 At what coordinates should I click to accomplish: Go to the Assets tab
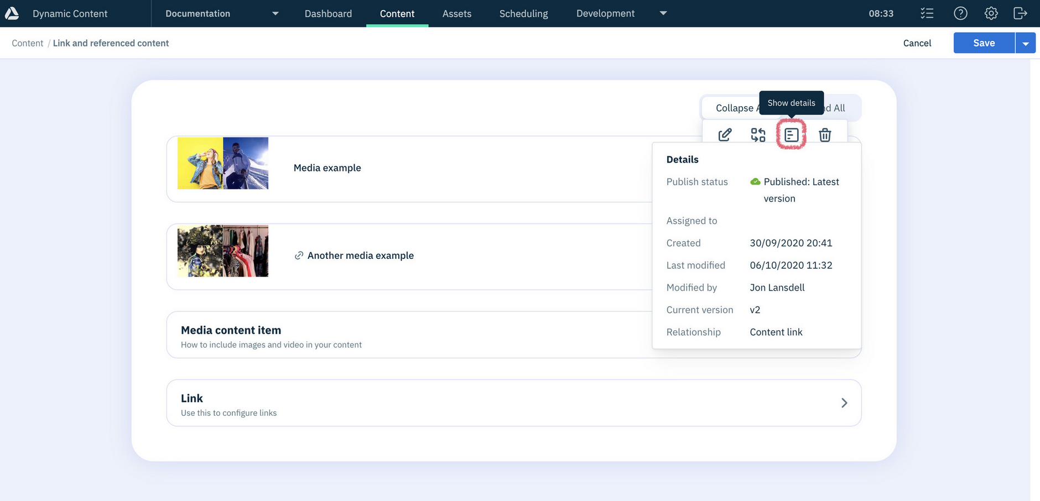point(457,13)
